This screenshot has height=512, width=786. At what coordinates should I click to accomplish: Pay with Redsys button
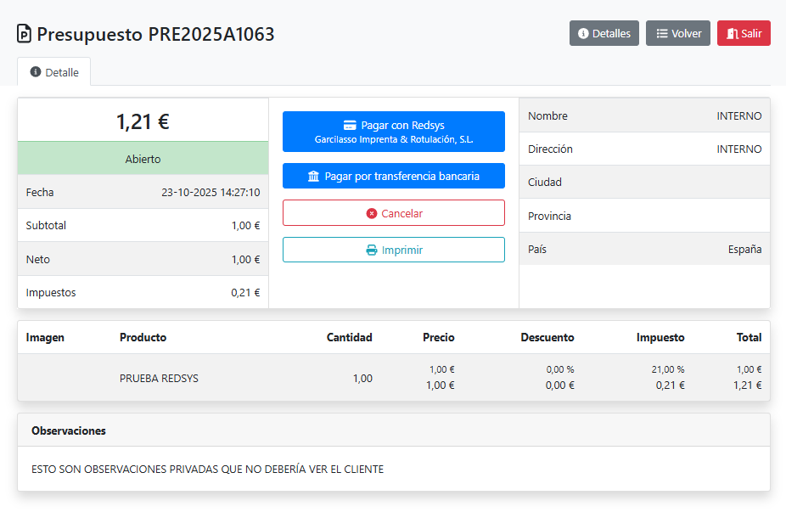click(x=394, y=132)
